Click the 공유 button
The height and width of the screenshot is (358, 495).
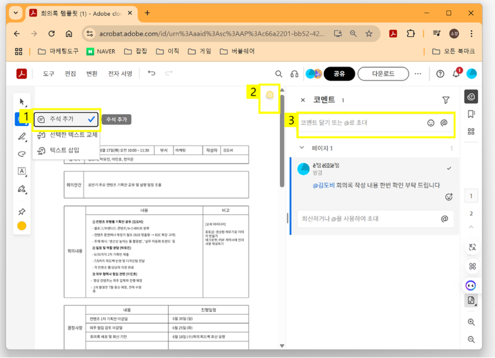click(x=339, y=74)
